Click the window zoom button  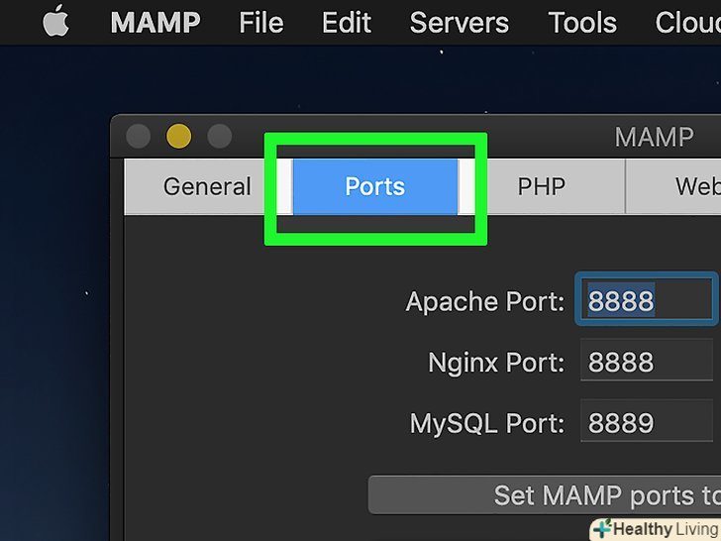[219, 136]
